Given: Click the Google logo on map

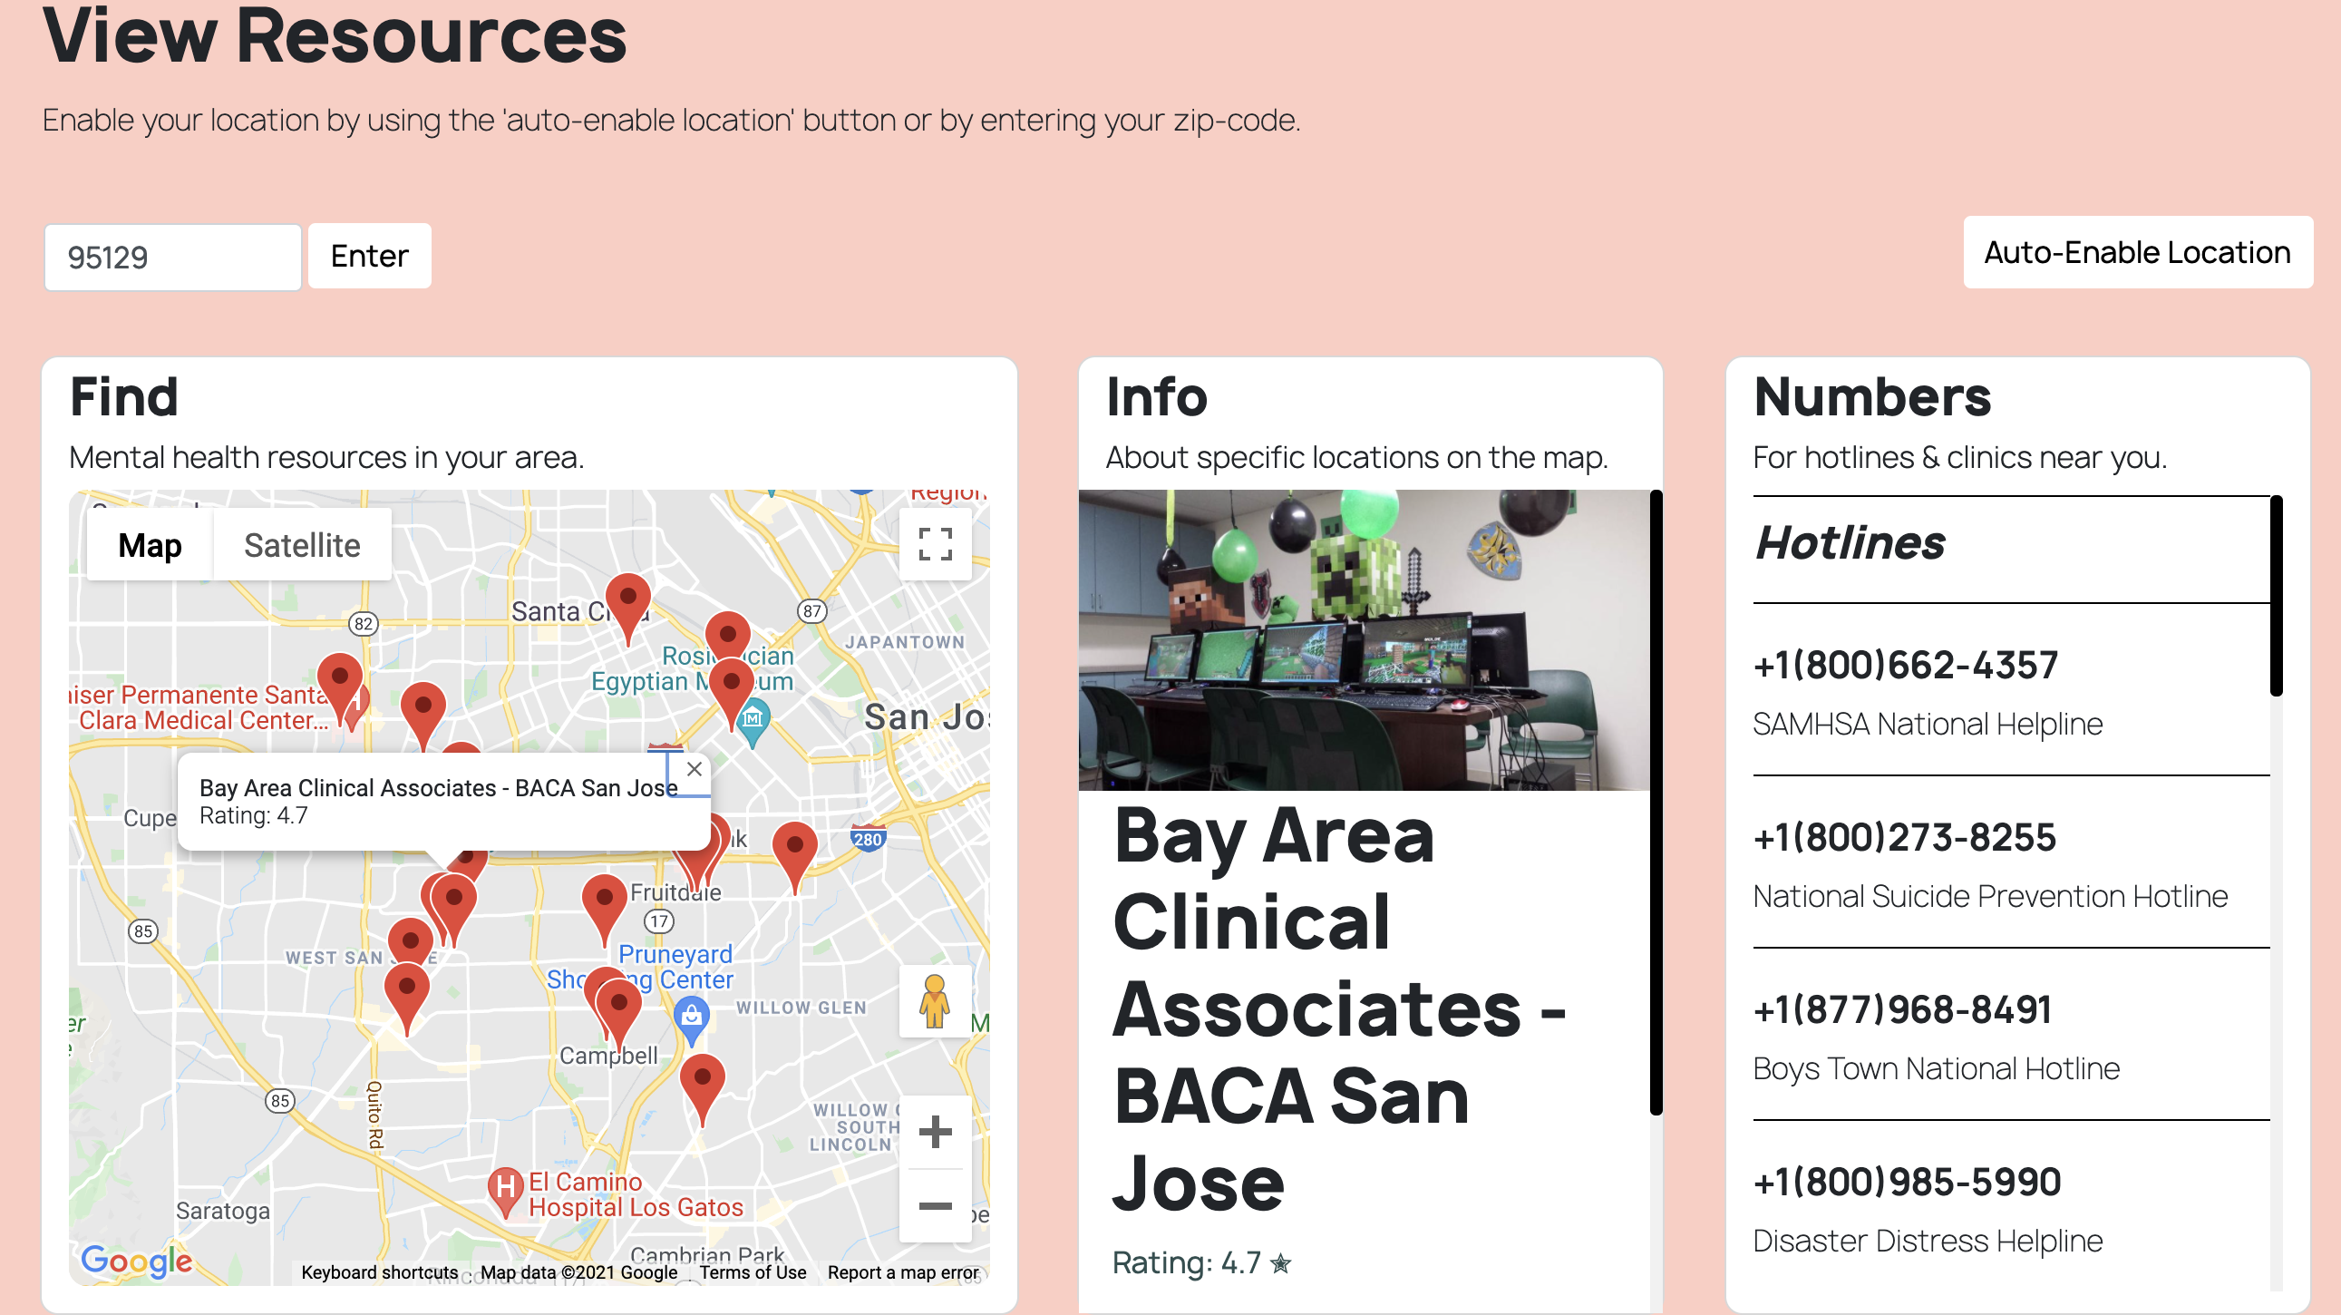Looking at the screenshot, I should pyautogui.click(x=136, y=1261).
